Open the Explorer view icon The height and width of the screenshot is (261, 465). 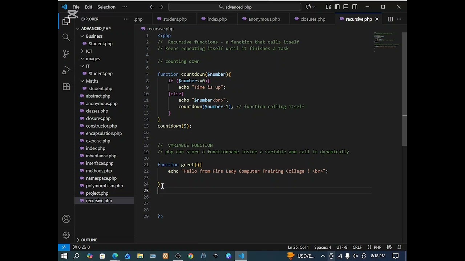point(66,21)
